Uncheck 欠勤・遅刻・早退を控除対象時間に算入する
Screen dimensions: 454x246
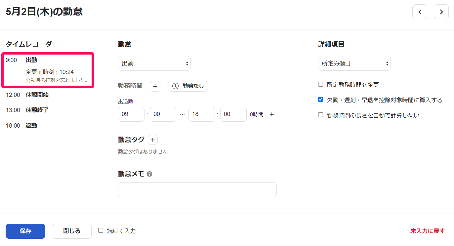tap(320, 100)
